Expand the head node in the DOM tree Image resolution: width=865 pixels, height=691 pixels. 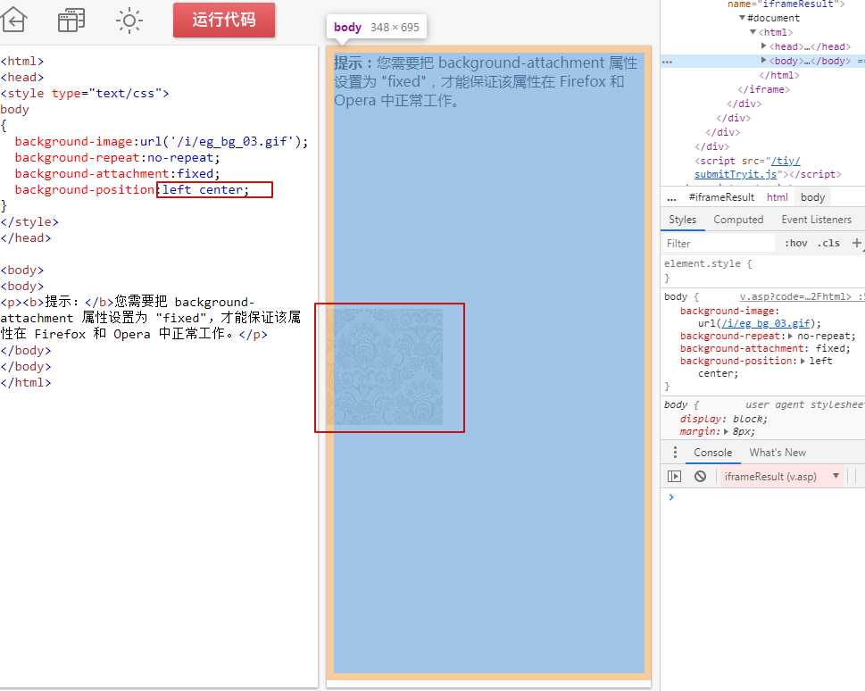763,46
